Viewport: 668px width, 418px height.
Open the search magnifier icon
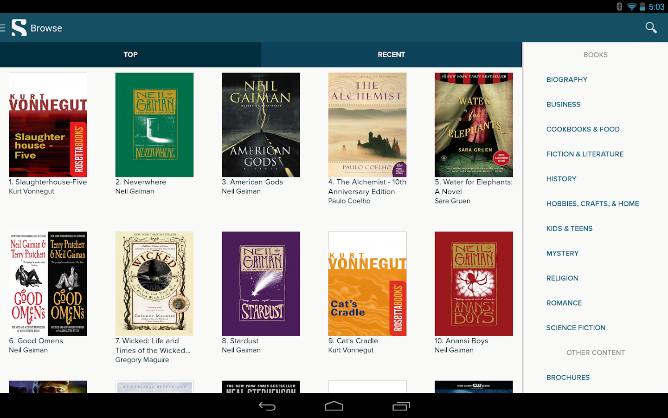tap(651, 28)
